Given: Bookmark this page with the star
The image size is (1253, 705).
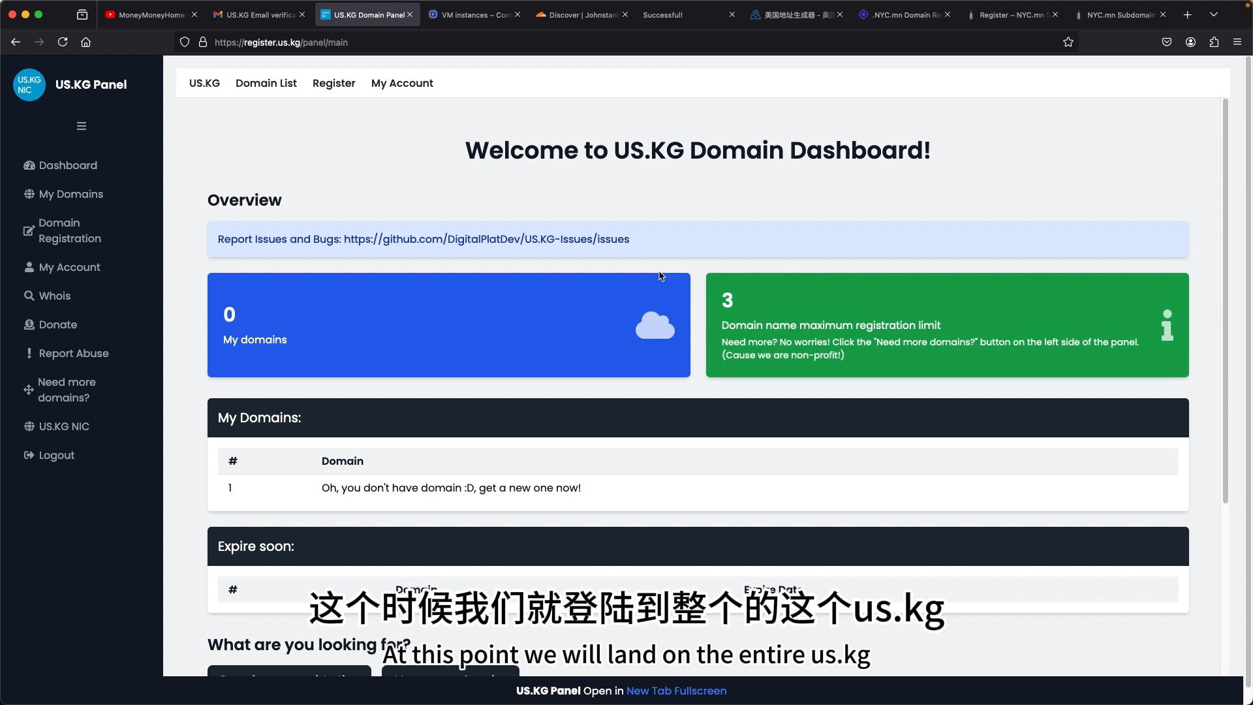Looking at the screenshot, I should tap(1068, 42).
